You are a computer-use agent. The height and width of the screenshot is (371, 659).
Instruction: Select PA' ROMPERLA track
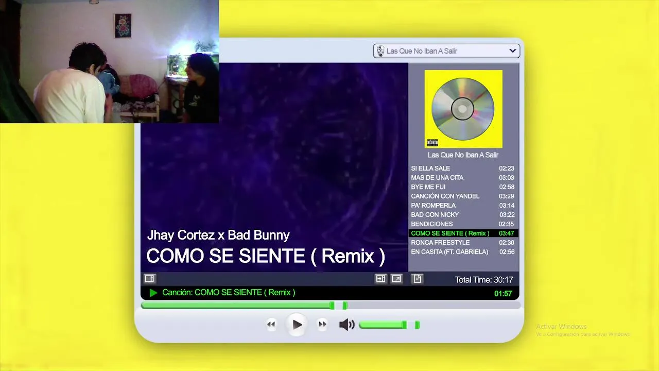click(463, 206)
